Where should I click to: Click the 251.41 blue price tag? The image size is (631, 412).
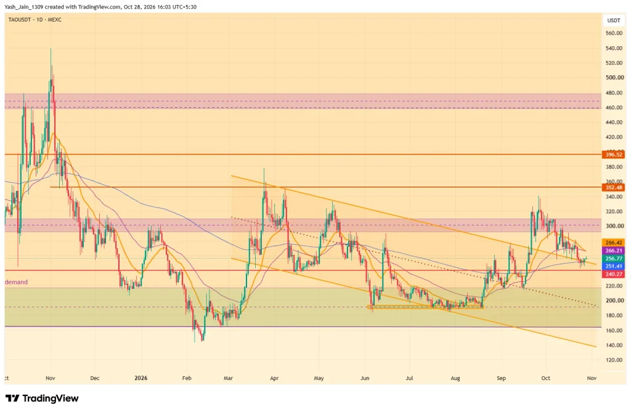(x=614, y=266)
